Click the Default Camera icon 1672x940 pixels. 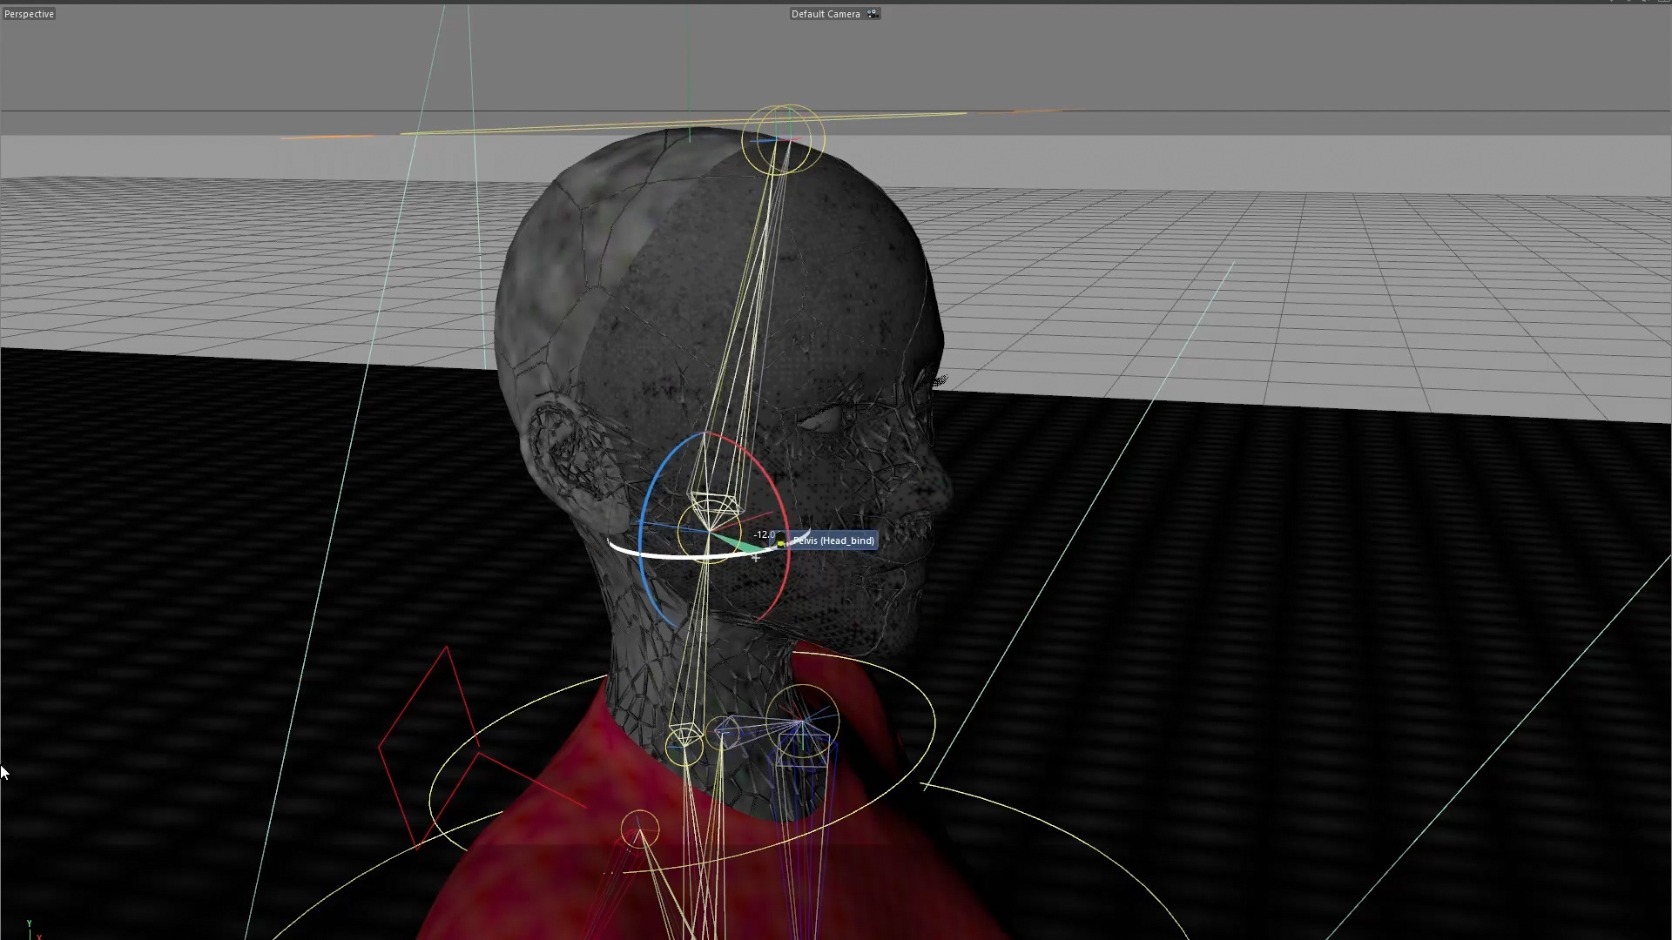[x=873, y=14]
